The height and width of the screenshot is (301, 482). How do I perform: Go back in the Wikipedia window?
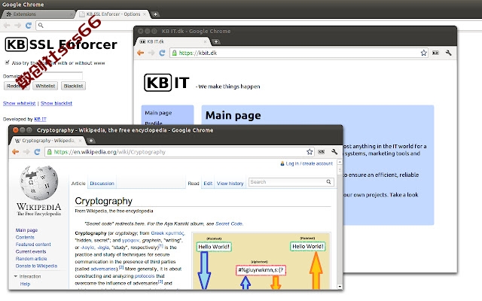pos(15,152)
